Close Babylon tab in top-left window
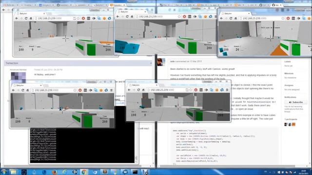The width and height of the screenshot is (312, 175). [x=44, y=13]
